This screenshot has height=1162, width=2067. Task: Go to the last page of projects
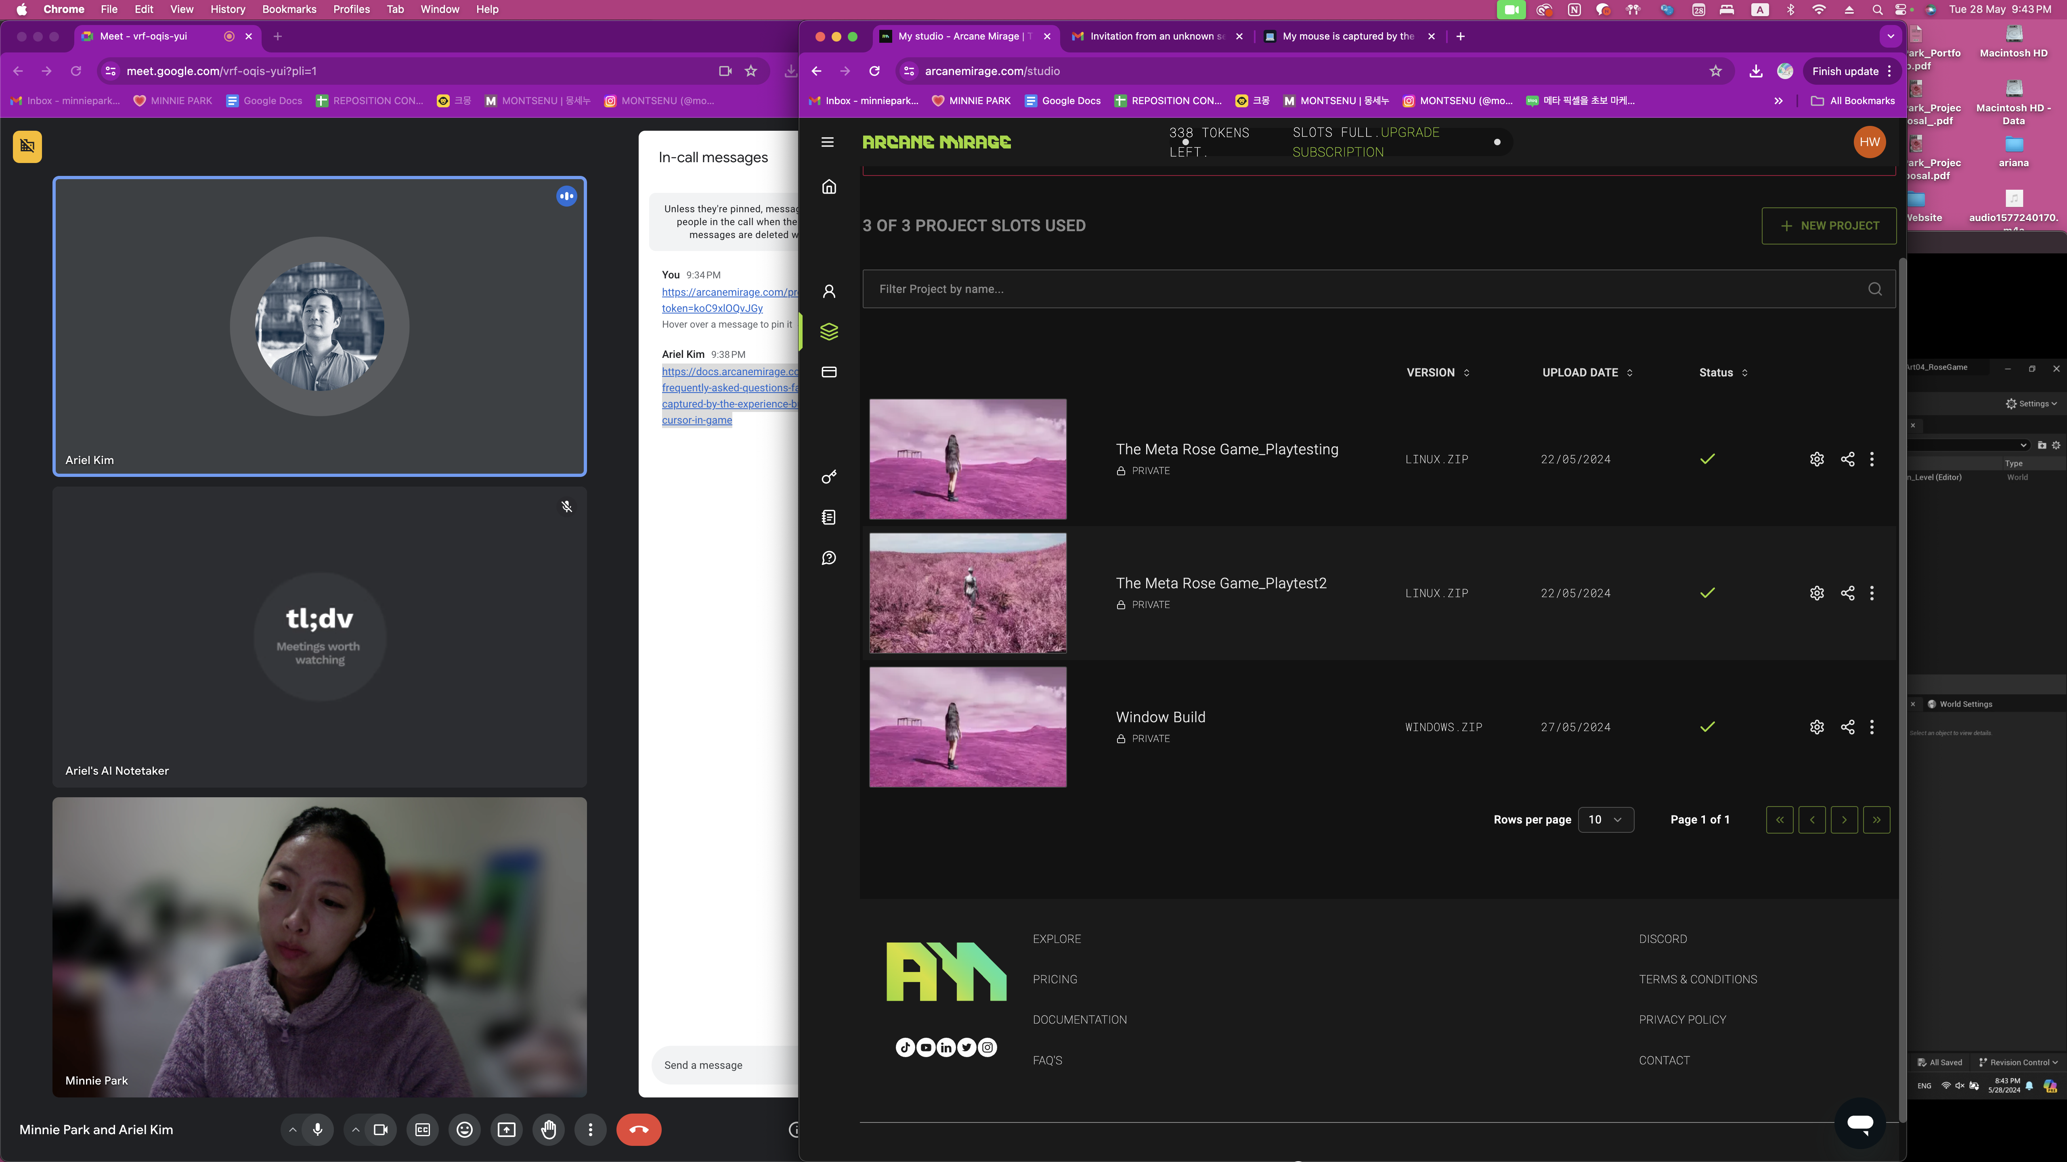pos(1876,819)
